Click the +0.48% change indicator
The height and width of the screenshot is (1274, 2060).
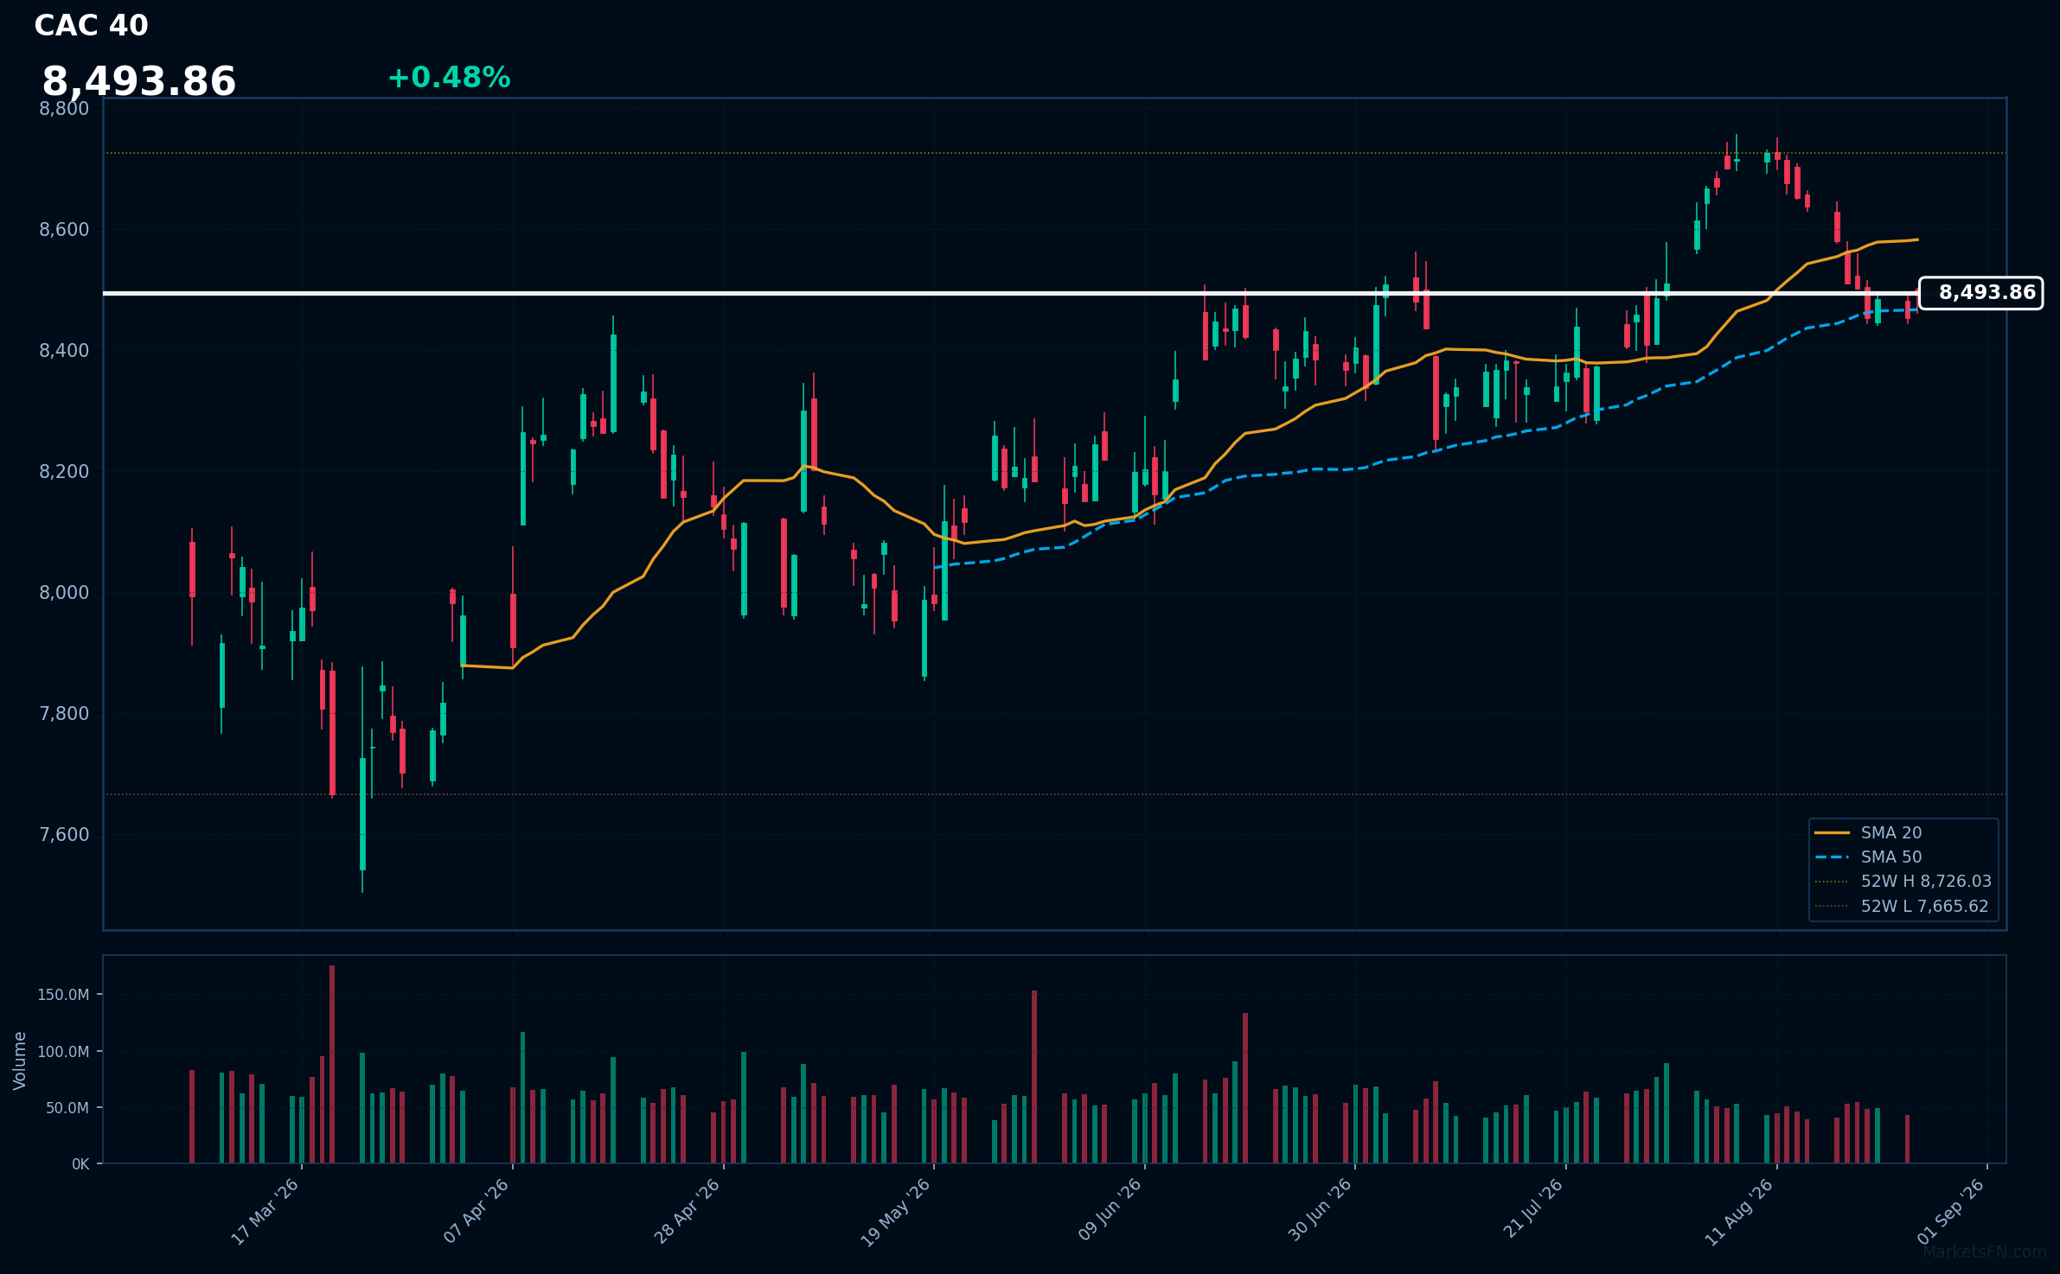click(449, 78)
